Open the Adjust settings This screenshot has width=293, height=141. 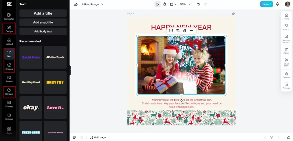[286, 51]
